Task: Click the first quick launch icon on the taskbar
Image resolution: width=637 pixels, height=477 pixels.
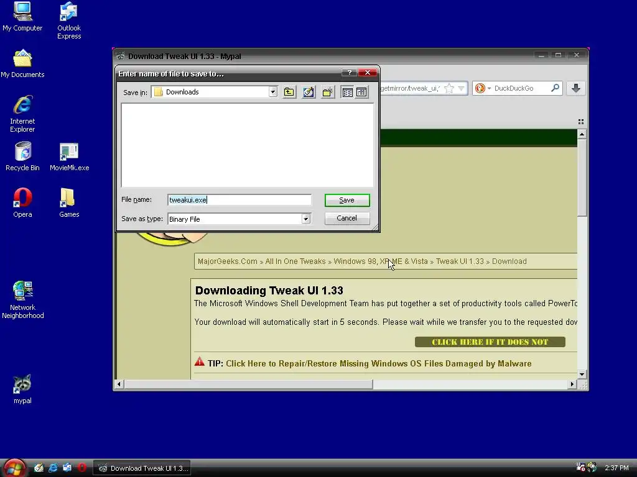Action: click(x=39, y=468)
